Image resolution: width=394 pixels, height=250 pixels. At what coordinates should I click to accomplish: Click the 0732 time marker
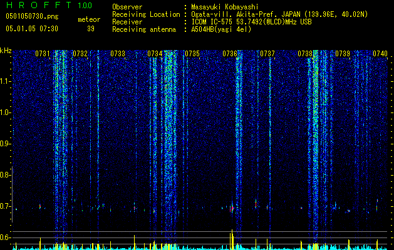(80, 54)
